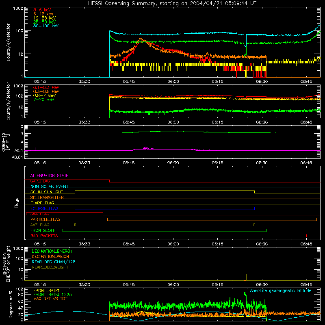The width and height of the screenshot is (325, 325).
Task: Click the 0.1-0.3 MeV legend label
Action: pos(46,87)
